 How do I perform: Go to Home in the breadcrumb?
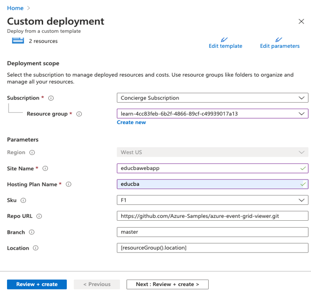[x=15, y=8]
